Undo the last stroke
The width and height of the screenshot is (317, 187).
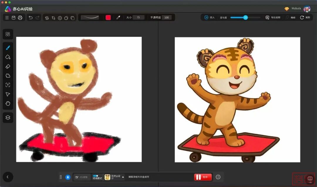31,18
